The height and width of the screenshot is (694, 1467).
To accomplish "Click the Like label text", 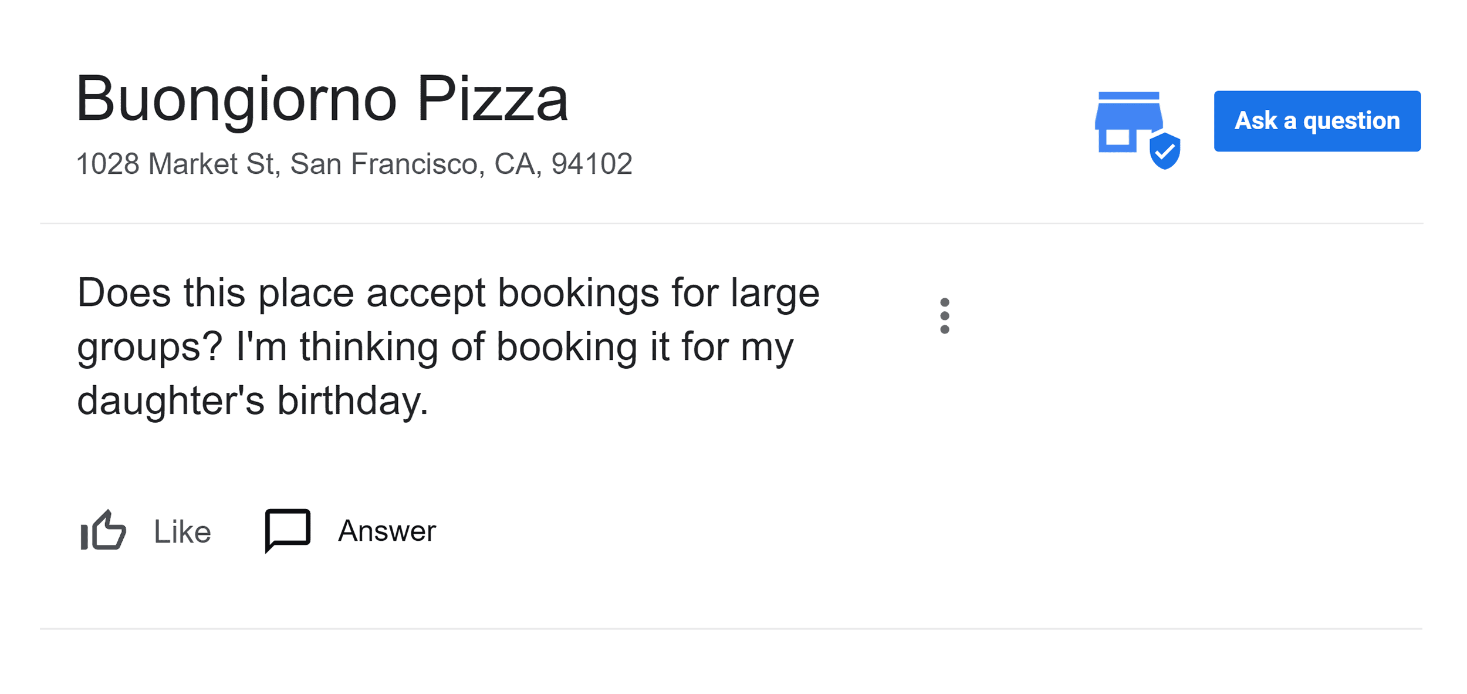I will (x=182, y=531).
